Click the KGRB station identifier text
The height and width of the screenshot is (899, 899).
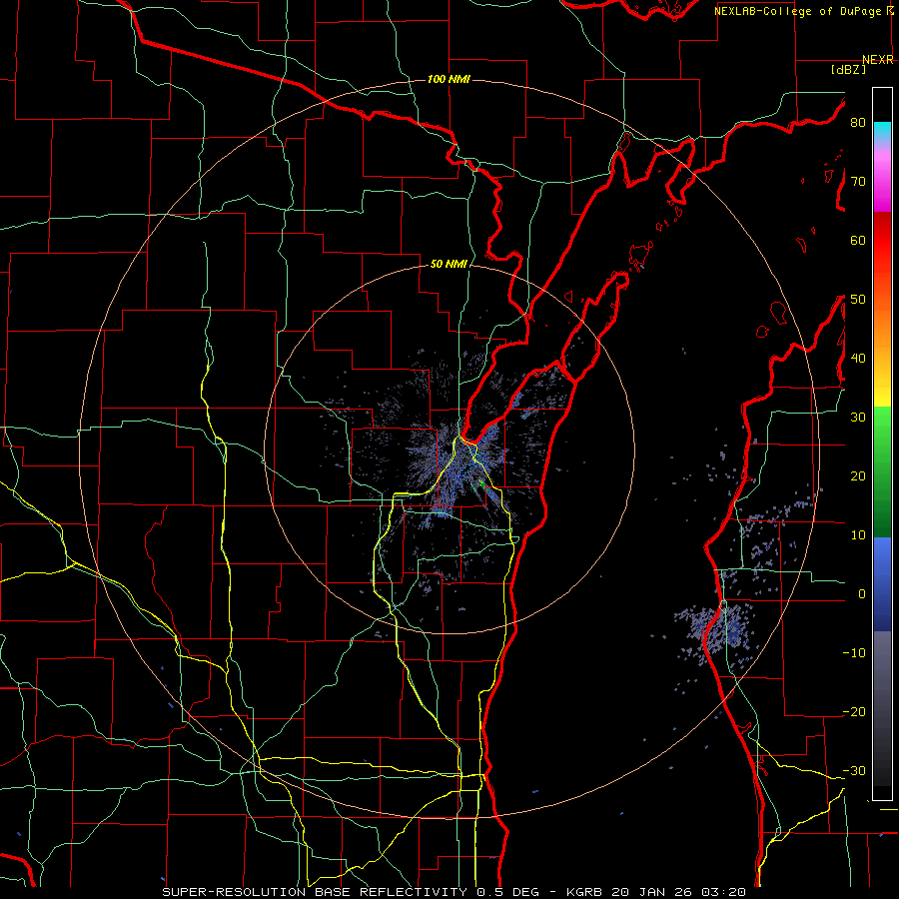pos(584,892)
